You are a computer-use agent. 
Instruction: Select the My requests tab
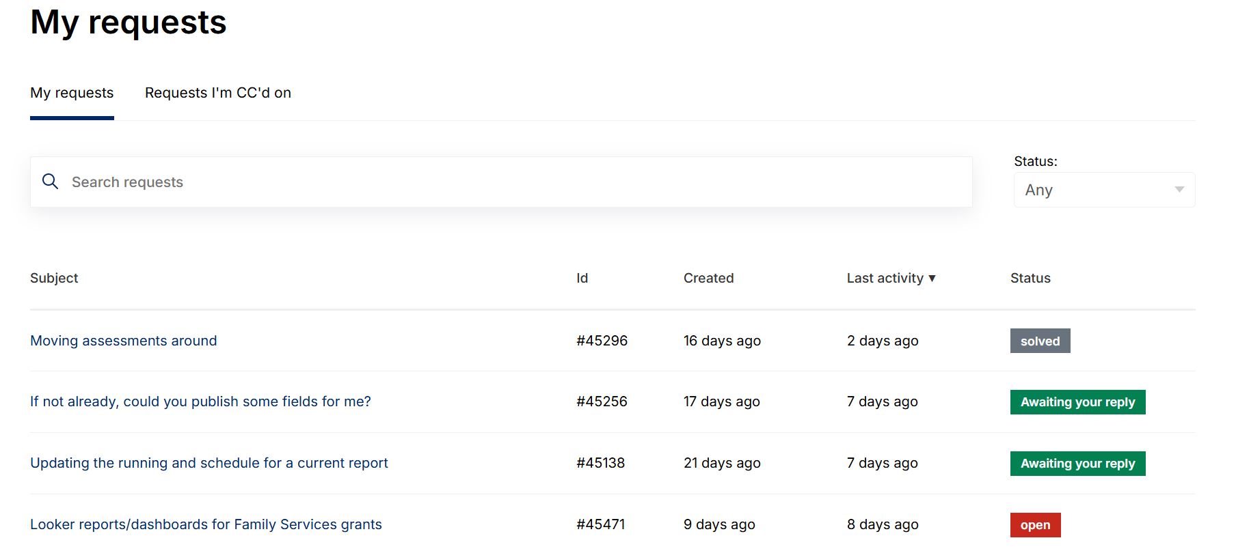click(72, 93)
